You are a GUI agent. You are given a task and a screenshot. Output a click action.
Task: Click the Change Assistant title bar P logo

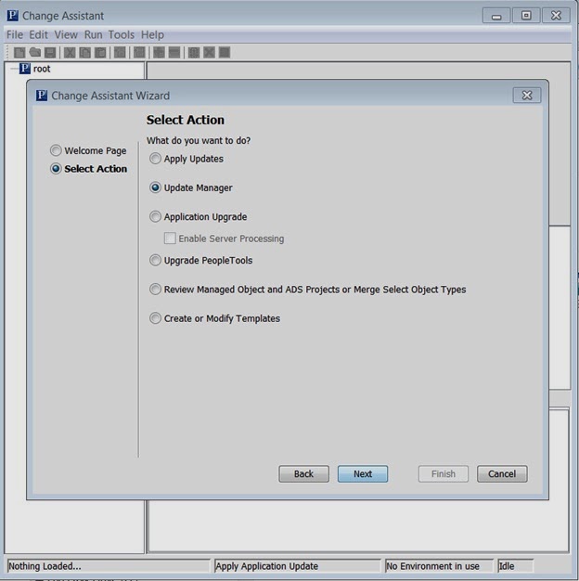coord(13,16)
